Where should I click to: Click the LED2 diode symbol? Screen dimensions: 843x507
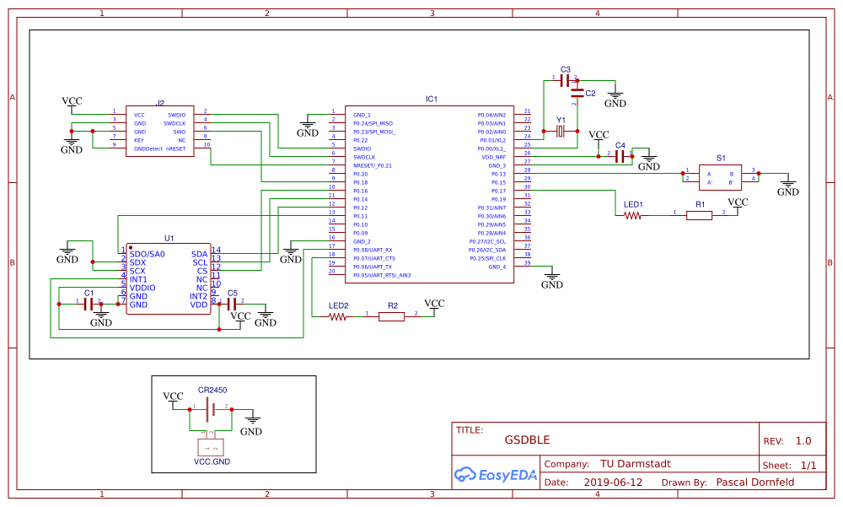[x=337, y=318]
